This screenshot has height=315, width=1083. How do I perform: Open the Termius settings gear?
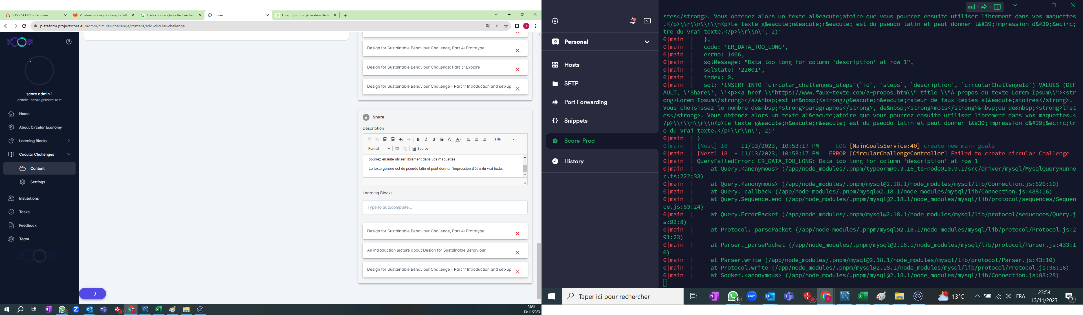pos(555,21)
